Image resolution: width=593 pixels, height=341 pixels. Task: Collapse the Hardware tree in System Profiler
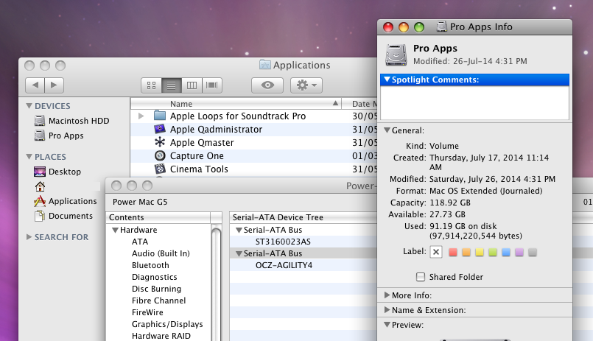116,230
